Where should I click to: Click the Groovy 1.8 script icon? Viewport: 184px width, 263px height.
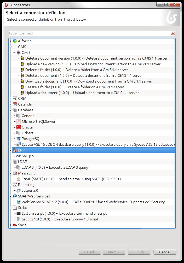pyautogui.click(x=19, y=219)
